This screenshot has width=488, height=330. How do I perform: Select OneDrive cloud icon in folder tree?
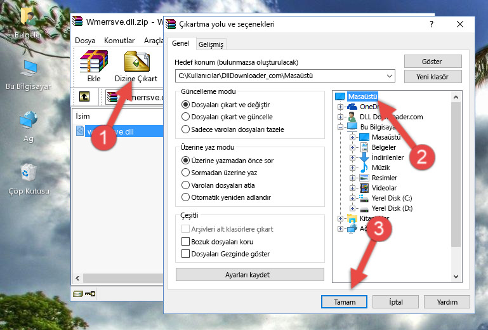pyautogui.click(x=352, y=107)
